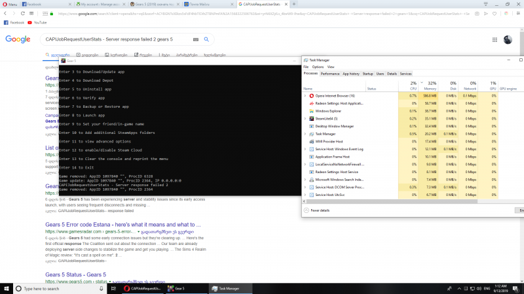Click the Opera Menu button
Viewport: 524px width, 294px height.
click(x=10, y=4)
